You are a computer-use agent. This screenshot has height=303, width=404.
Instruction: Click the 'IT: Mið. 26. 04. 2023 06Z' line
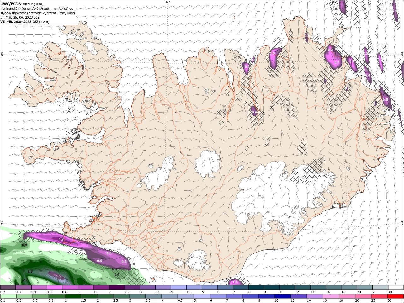(19, 17)
